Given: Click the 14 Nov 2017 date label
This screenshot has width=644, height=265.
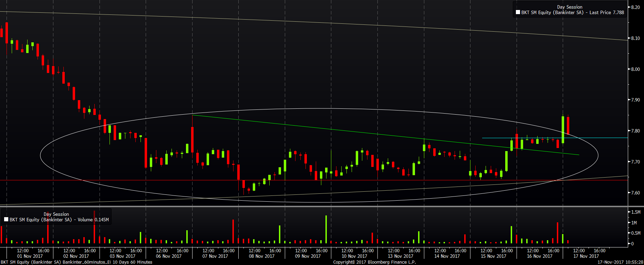Looking at the screenshot, I should click(x=447, y=256).
